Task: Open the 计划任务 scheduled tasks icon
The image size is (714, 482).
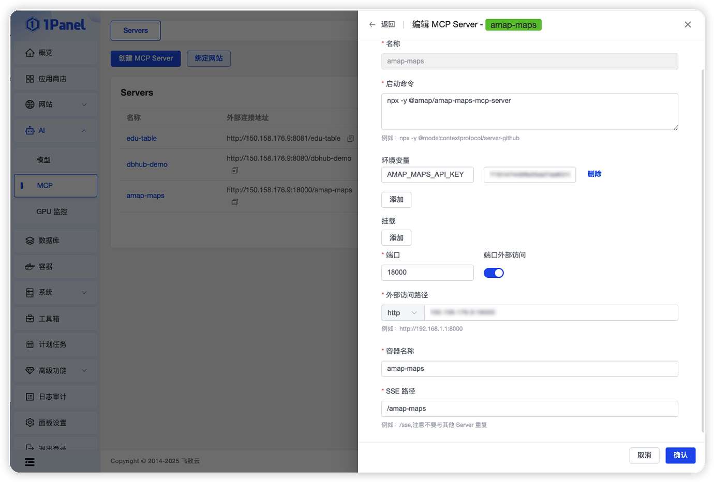Action: (x=30, y=344)
